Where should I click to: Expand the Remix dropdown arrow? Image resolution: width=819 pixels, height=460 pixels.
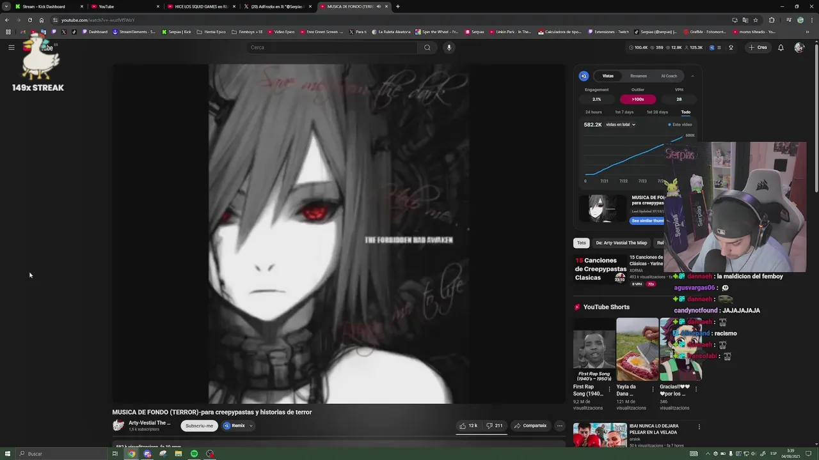point(251,425)
